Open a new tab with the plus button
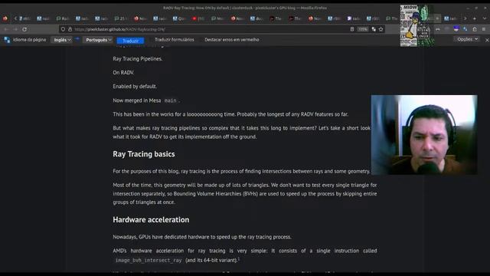Image resolution: width=490 pixels, height=276 pixels. click(475, 18)
